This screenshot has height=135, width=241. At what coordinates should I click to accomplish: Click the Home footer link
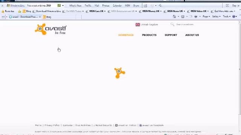click(38, 125)
